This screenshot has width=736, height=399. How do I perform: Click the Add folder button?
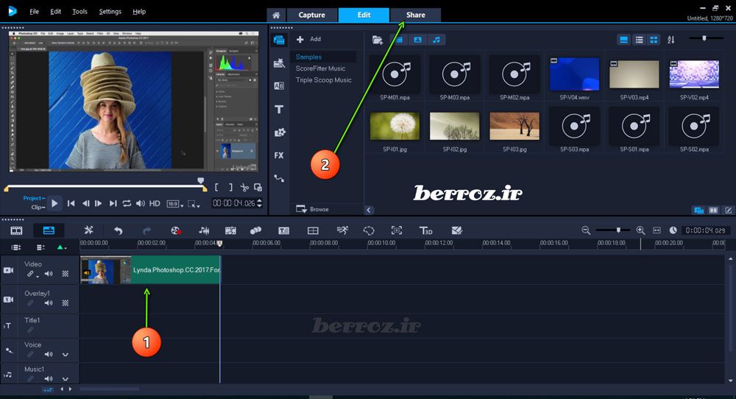tap(308, 40)
